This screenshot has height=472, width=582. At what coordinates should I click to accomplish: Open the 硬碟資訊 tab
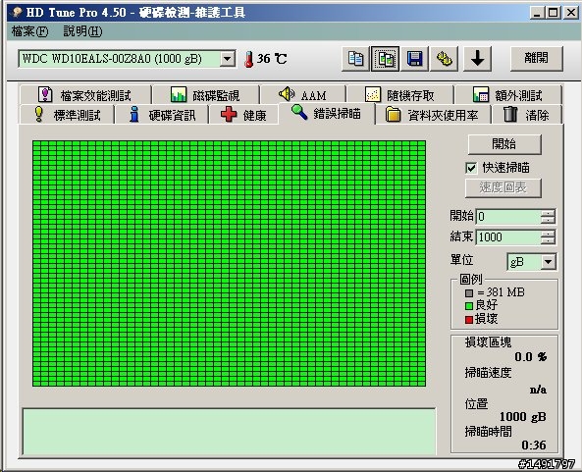[x=162, y=115]
